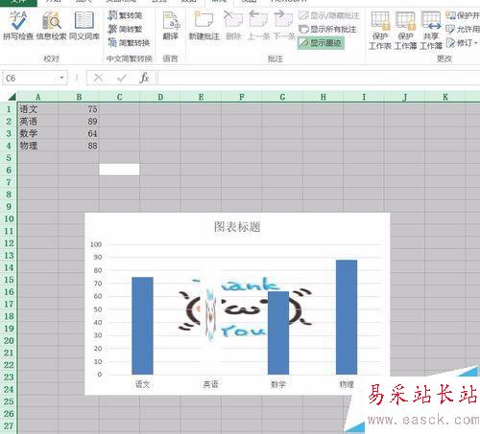Click 允许用户编辑区域 option
The width and height of the screenshot is (480, 434).
463,29
